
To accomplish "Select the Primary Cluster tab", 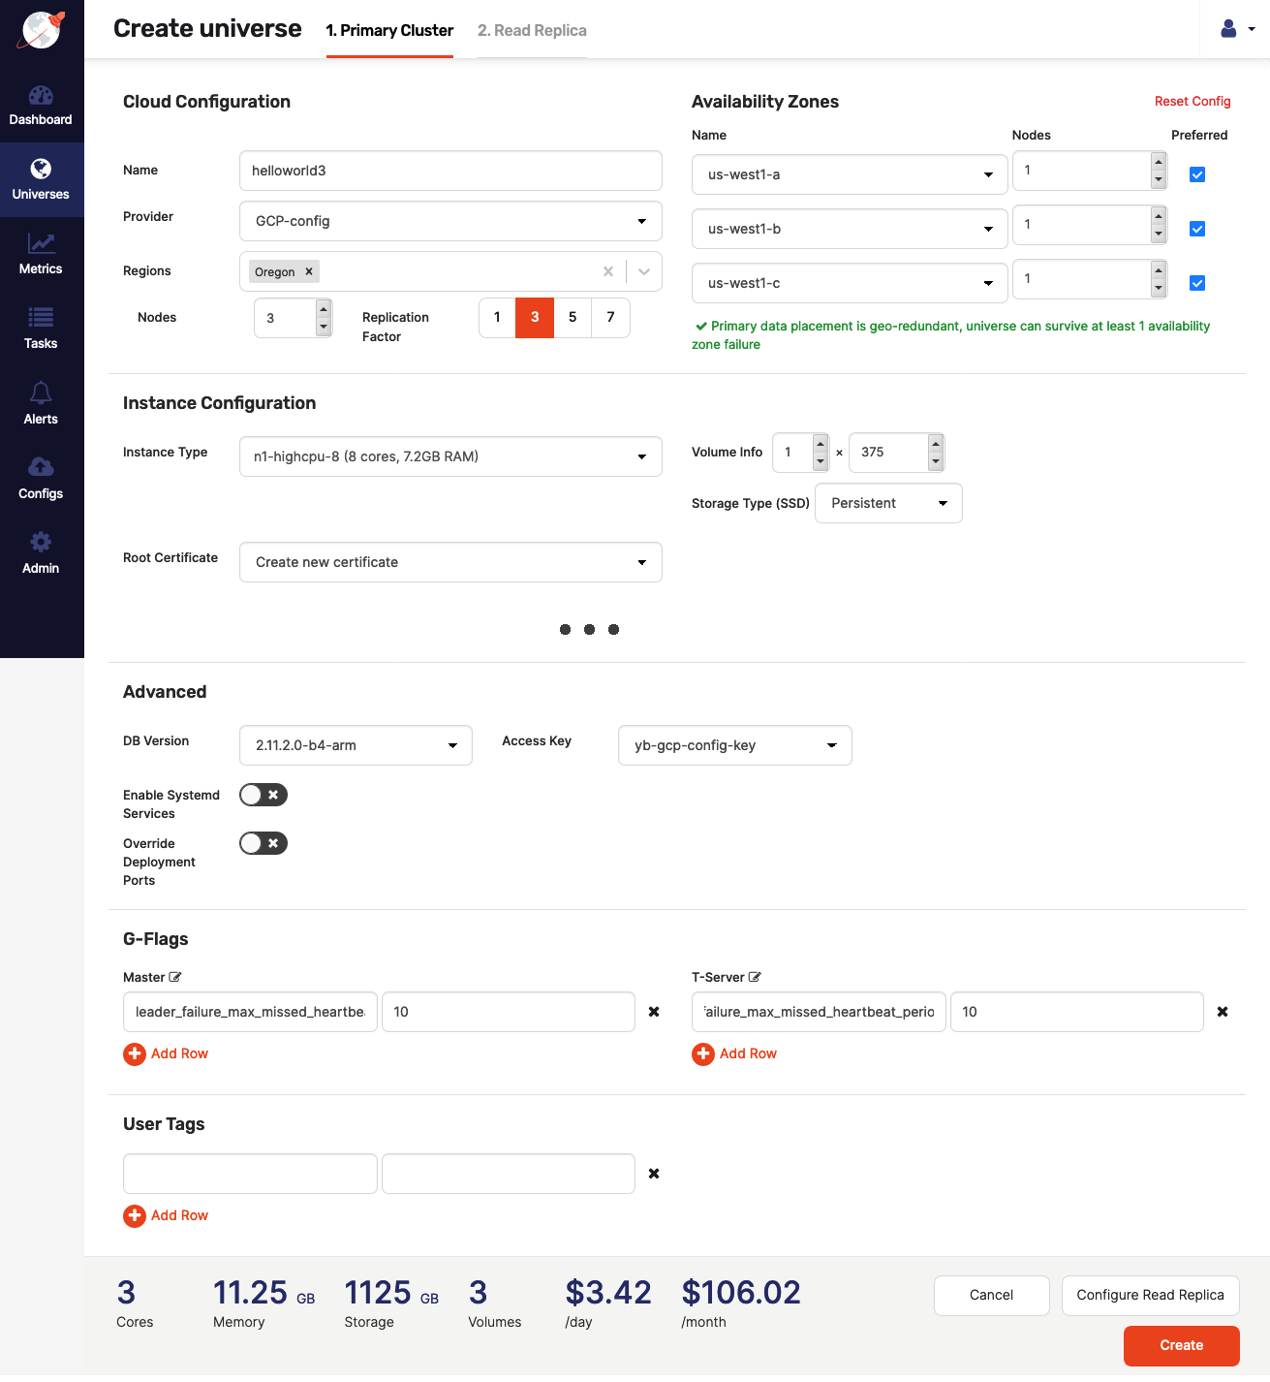I will click(389, 31).
